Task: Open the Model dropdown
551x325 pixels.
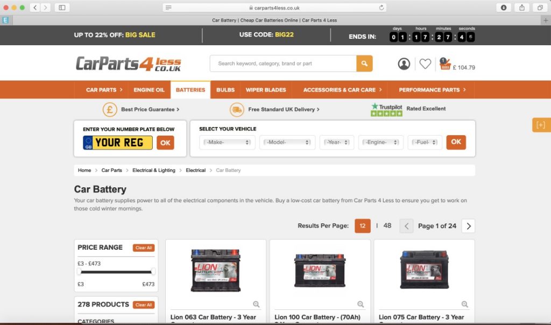Action: 287,142
